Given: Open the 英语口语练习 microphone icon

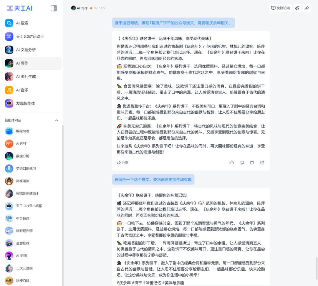Looking at the screenshot, I should pos(9,168).
